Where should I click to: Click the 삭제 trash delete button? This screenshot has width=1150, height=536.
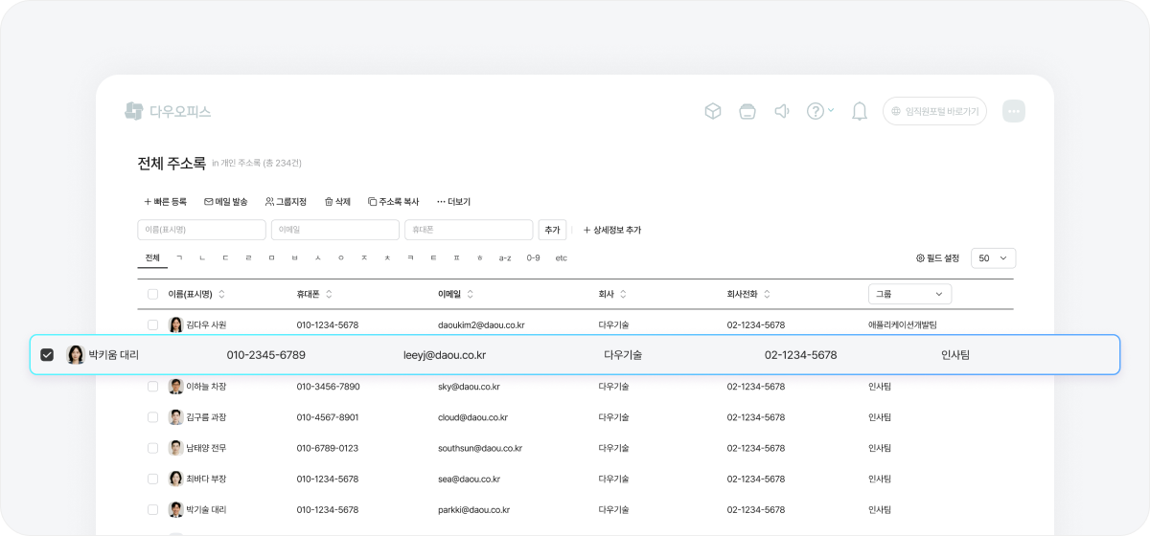coord(337,202)
